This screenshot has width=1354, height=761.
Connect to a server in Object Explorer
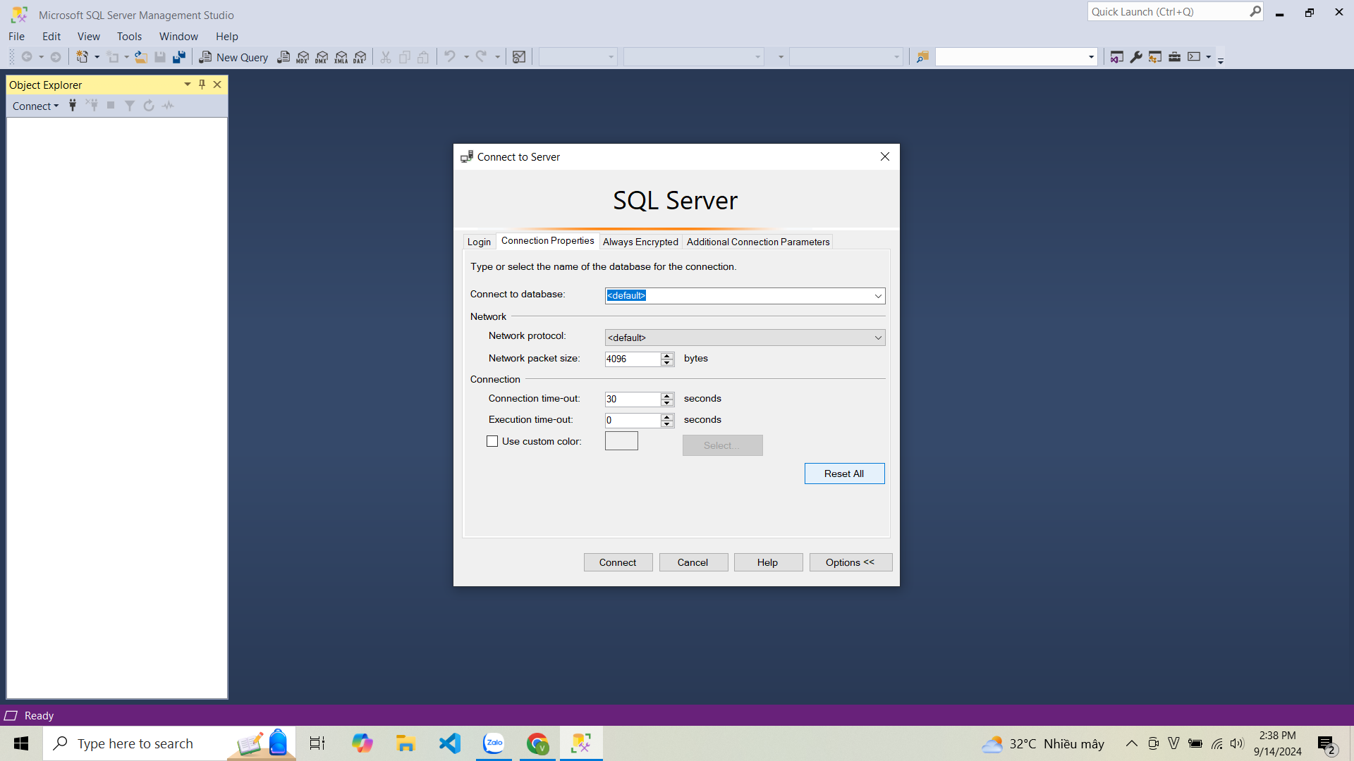coord(73,105)
